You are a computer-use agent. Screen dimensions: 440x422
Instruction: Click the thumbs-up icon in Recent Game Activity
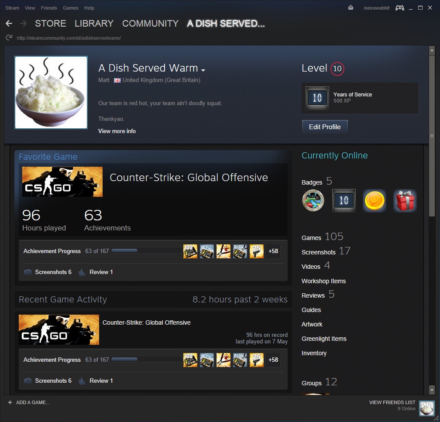coord(82,381)
